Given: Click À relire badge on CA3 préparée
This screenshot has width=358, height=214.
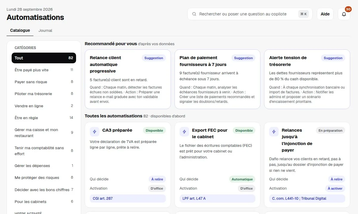Looking at the screenshot, I should tap(157, 179).
